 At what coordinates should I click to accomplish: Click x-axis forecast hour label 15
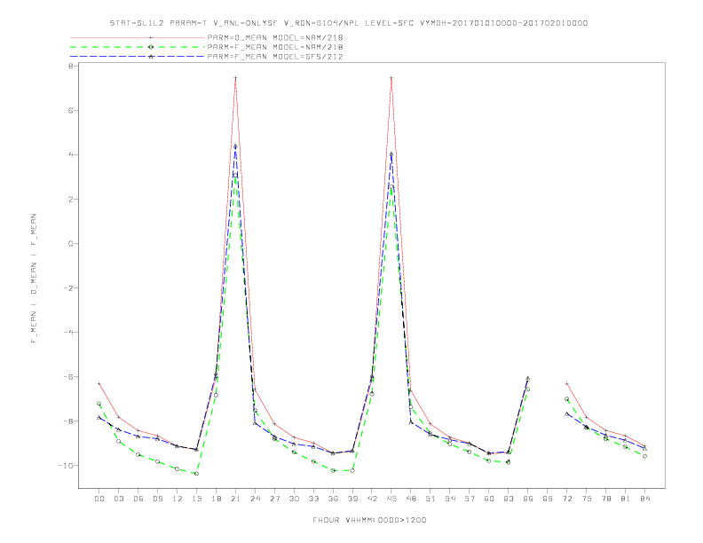[196, 499]
